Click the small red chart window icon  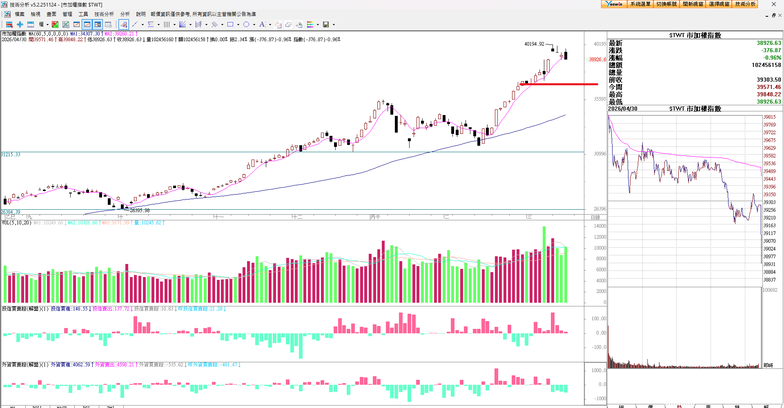coord(76,24)
